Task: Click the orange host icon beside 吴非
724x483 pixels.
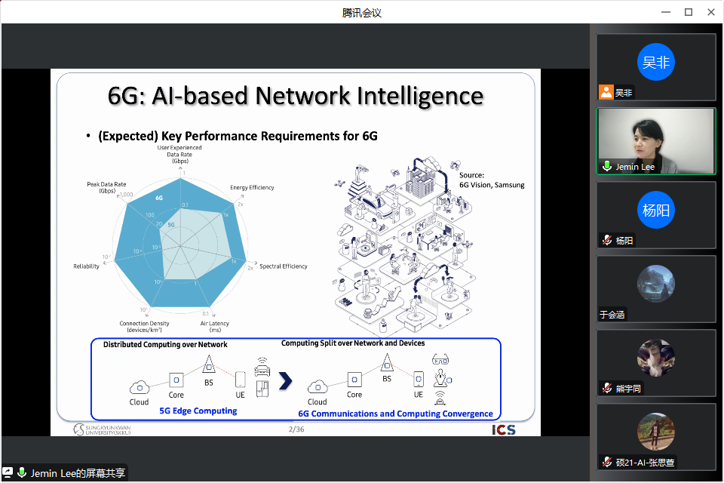Action: coord(606,92)
